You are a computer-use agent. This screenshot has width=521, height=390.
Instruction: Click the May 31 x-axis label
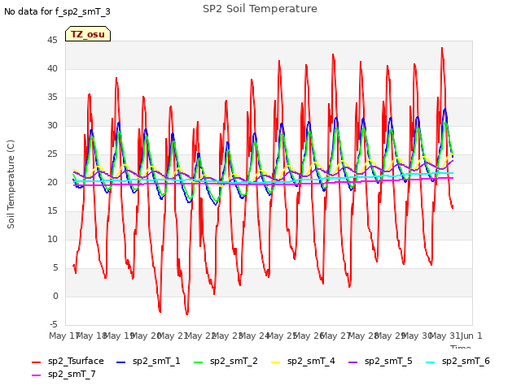(x=444, y=336)
